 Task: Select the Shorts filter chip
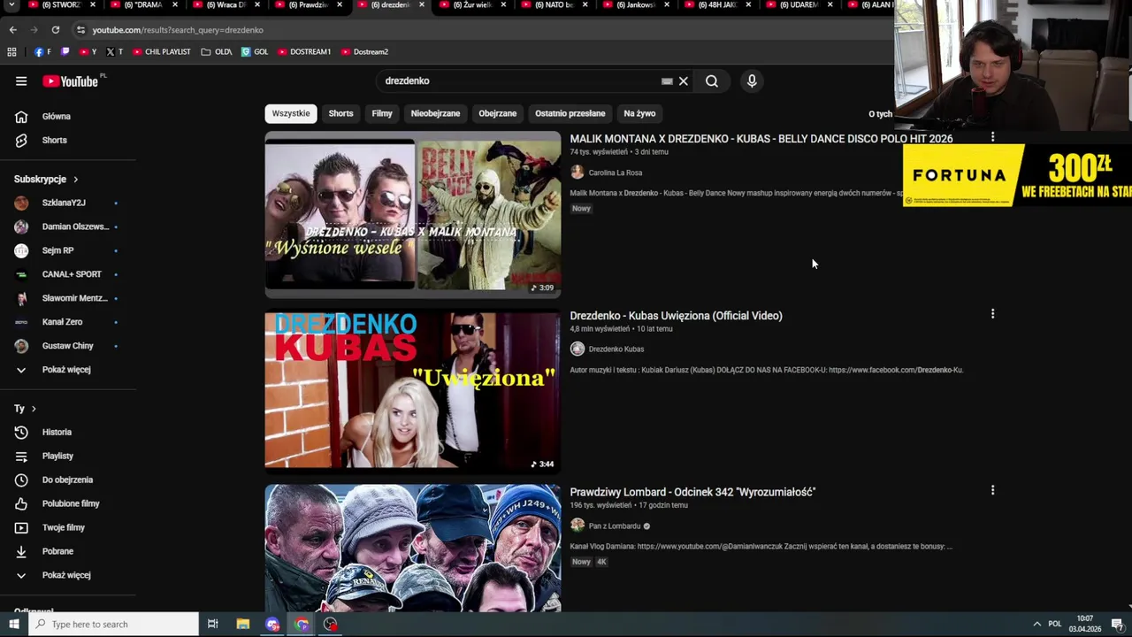[340, 113]
